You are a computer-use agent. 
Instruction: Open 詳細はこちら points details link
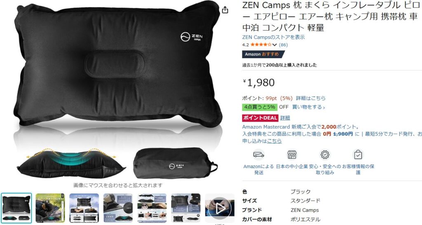click(x=311, y=98)
